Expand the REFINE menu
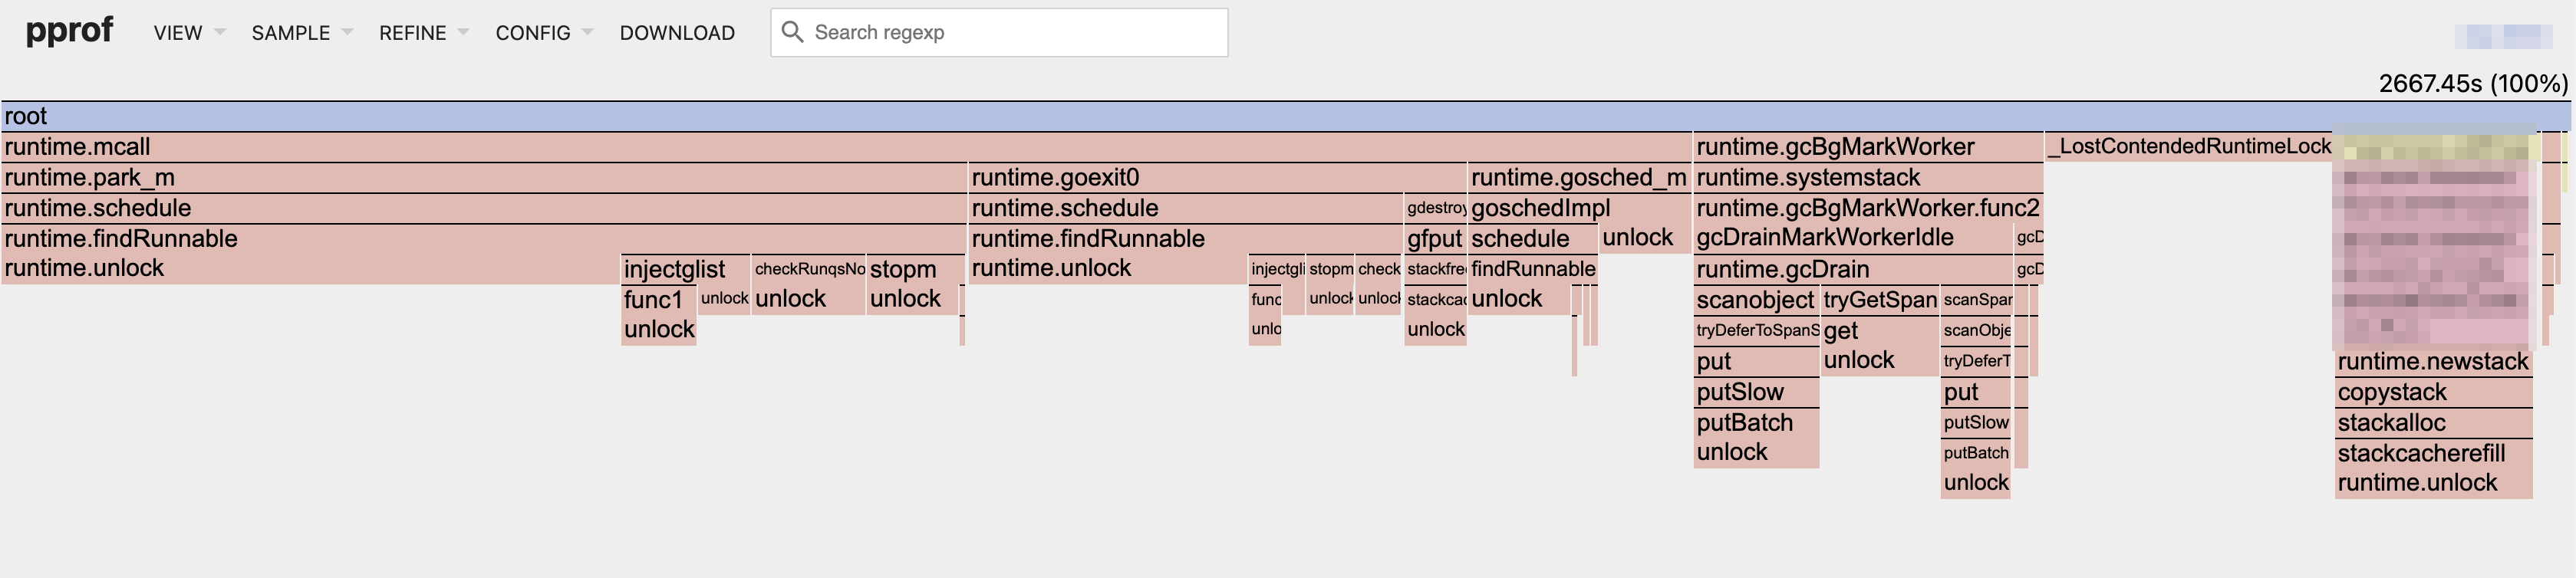The image size is (2576, 578). [x=423, y=33]
